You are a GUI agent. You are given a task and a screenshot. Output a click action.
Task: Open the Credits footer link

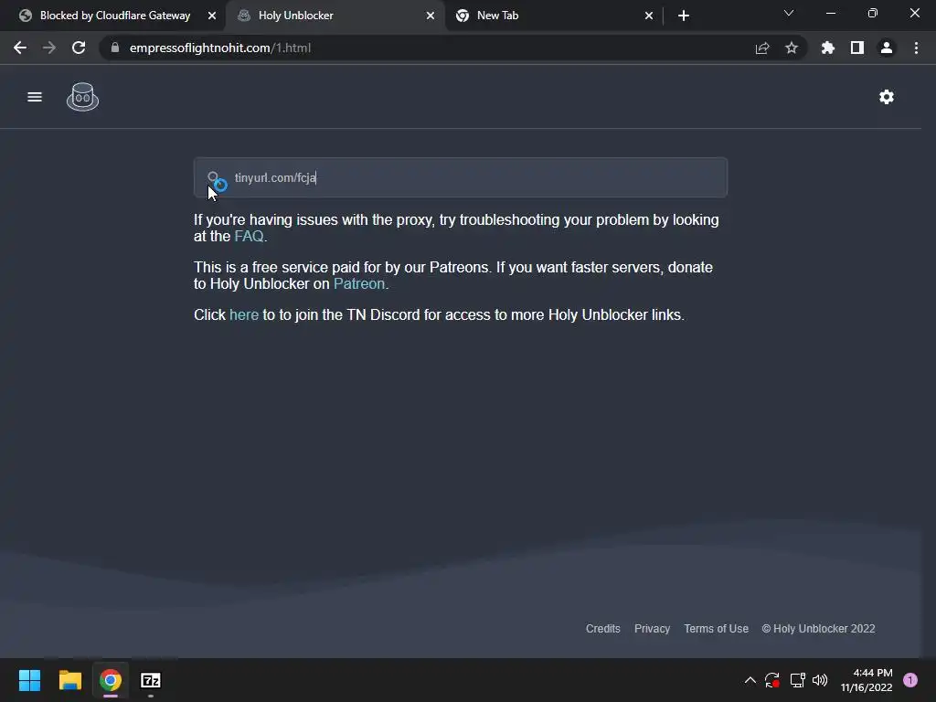[x=603, y=629]
